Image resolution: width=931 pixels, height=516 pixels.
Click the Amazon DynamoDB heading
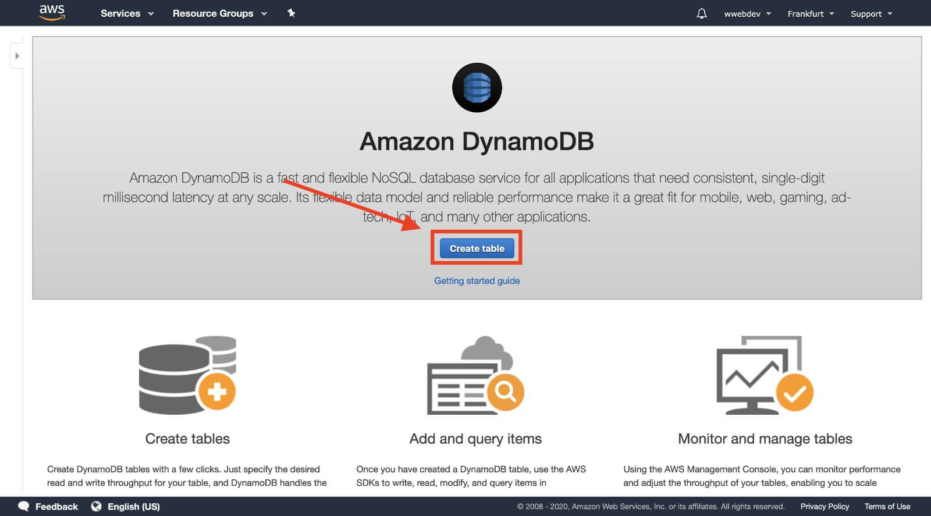(477, 141)
